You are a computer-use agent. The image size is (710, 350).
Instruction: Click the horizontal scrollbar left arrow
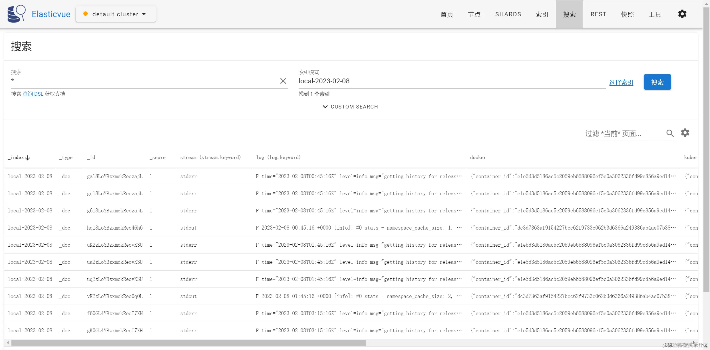click(8, 343)
